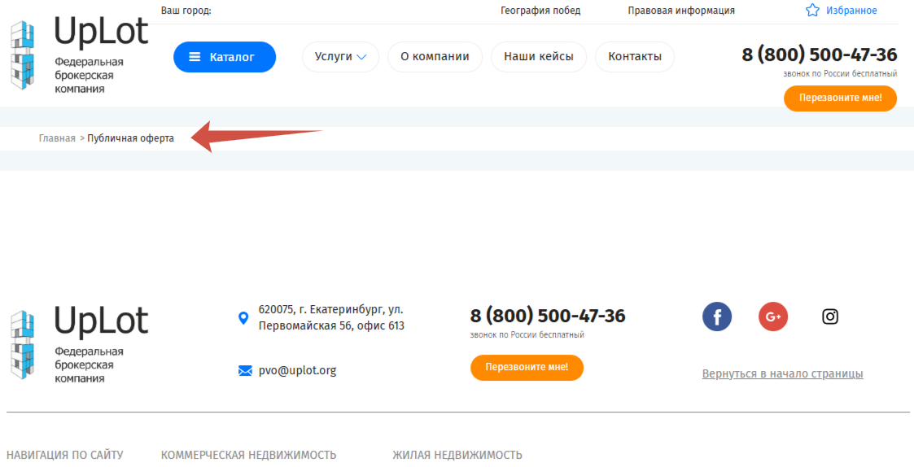Screen dimensions: 914x467
Task: Click Главная breadcrumb link
Action: 57,138
